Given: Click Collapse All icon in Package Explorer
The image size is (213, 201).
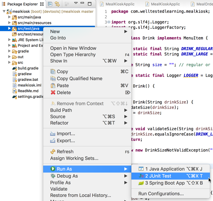Looking at the screenshot, I should (50, 4).
